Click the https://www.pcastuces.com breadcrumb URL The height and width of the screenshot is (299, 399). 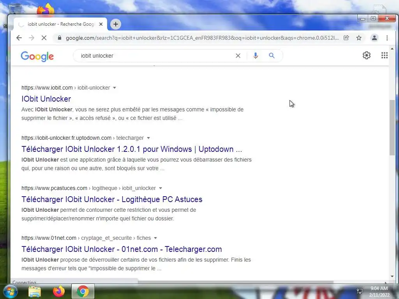pos(54,188)
